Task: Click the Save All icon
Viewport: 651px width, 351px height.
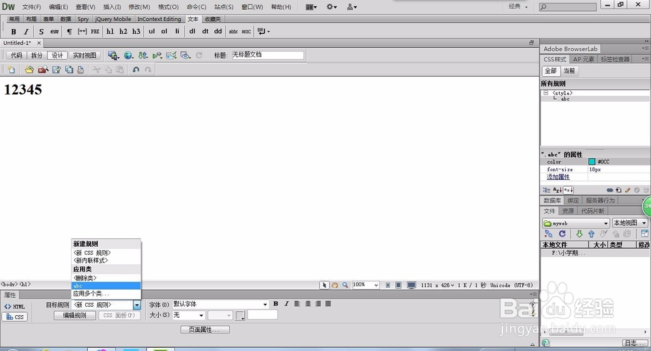Action: point(69,70)
